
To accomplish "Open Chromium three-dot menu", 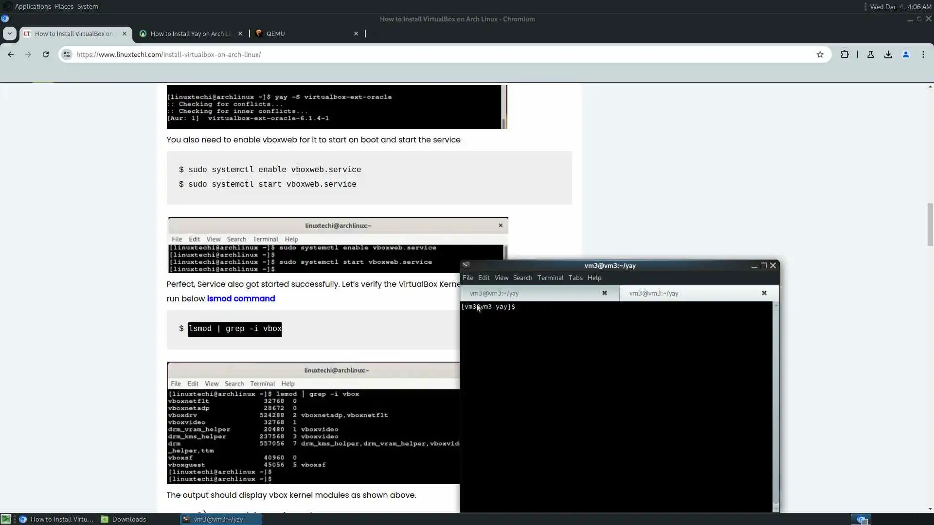I will [923, 54].
